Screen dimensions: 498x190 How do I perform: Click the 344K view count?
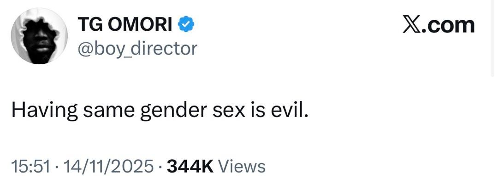(x=190, y=166)
